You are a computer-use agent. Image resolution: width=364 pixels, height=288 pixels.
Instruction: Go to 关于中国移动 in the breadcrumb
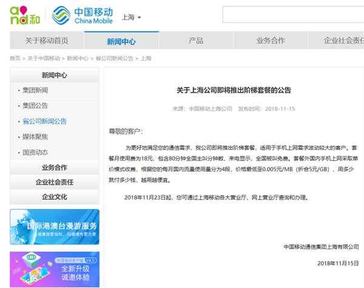point(44,58)
